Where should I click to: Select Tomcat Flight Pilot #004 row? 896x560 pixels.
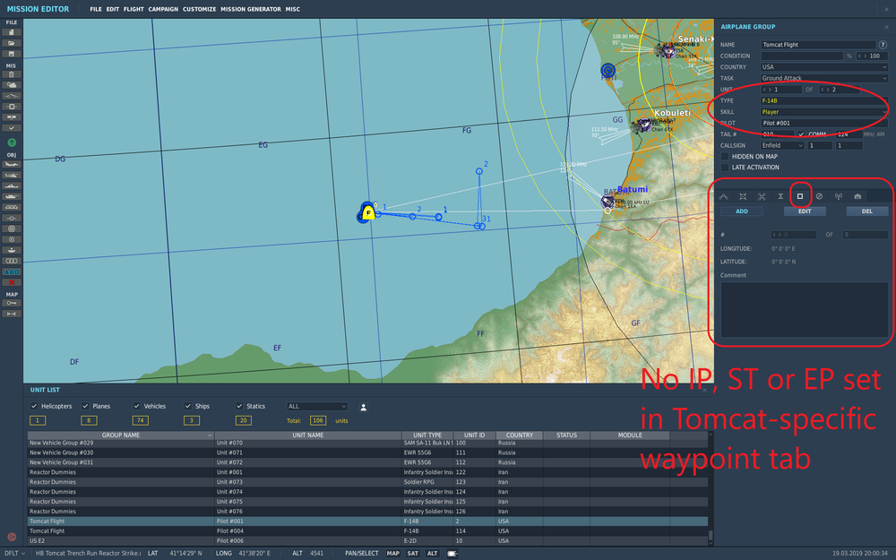tap(367, 530)
